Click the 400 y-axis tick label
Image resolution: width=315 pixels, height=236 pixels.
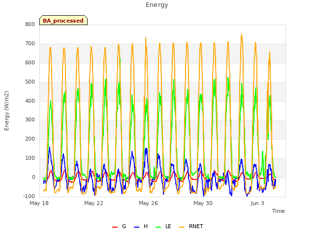(x=30, y=101)
